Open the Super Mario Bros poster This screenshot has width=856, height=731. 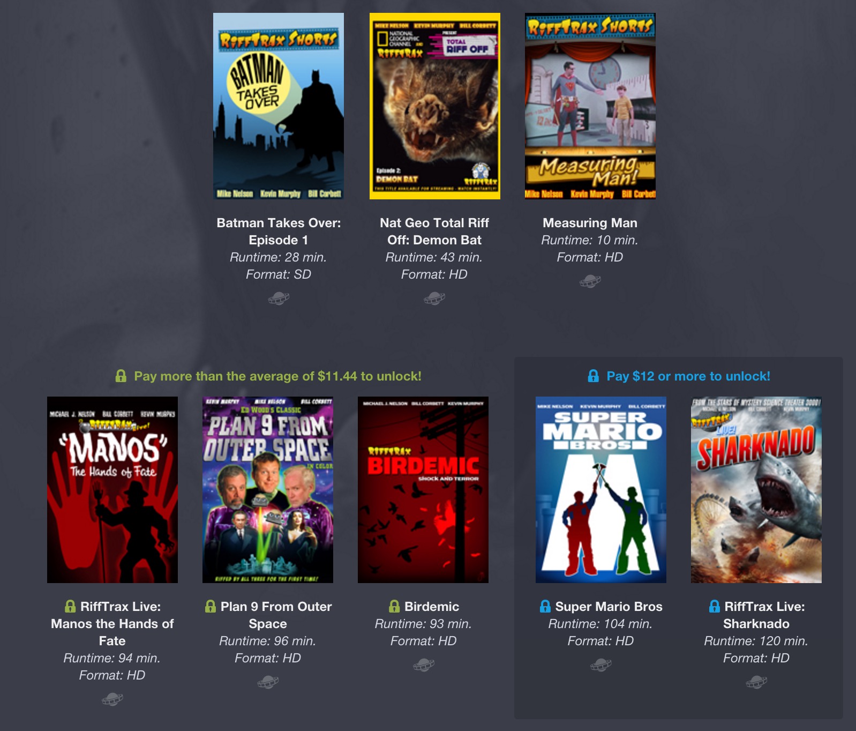click(x=601, y=490)
